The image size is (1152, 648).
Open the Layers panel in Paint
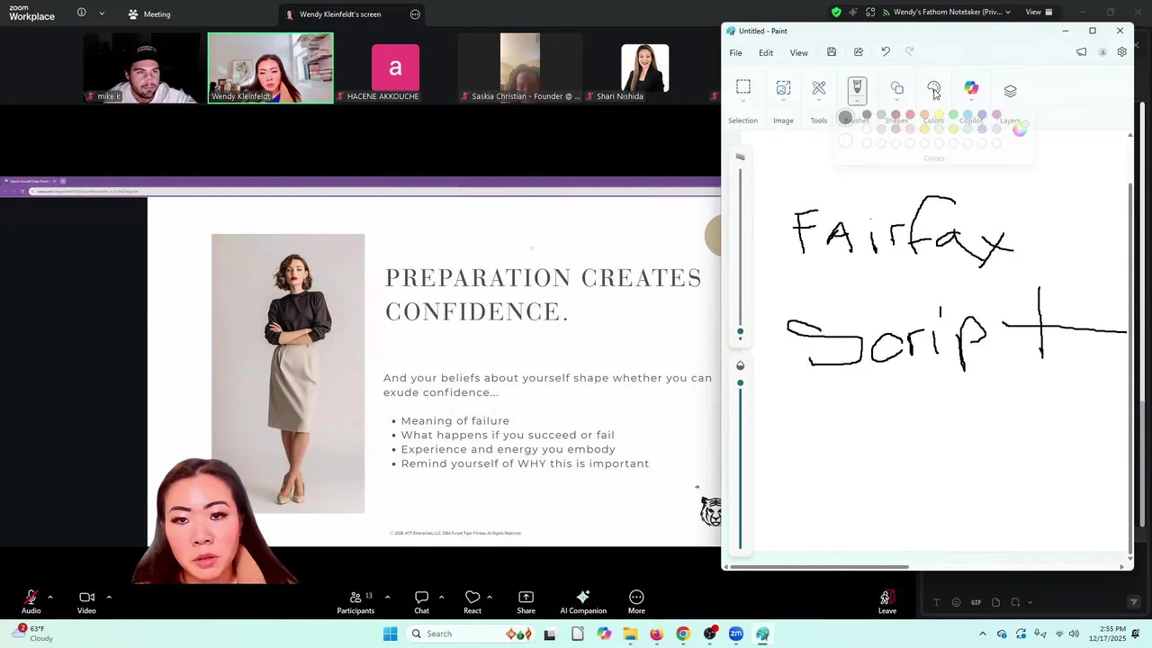pos(1010,90)
